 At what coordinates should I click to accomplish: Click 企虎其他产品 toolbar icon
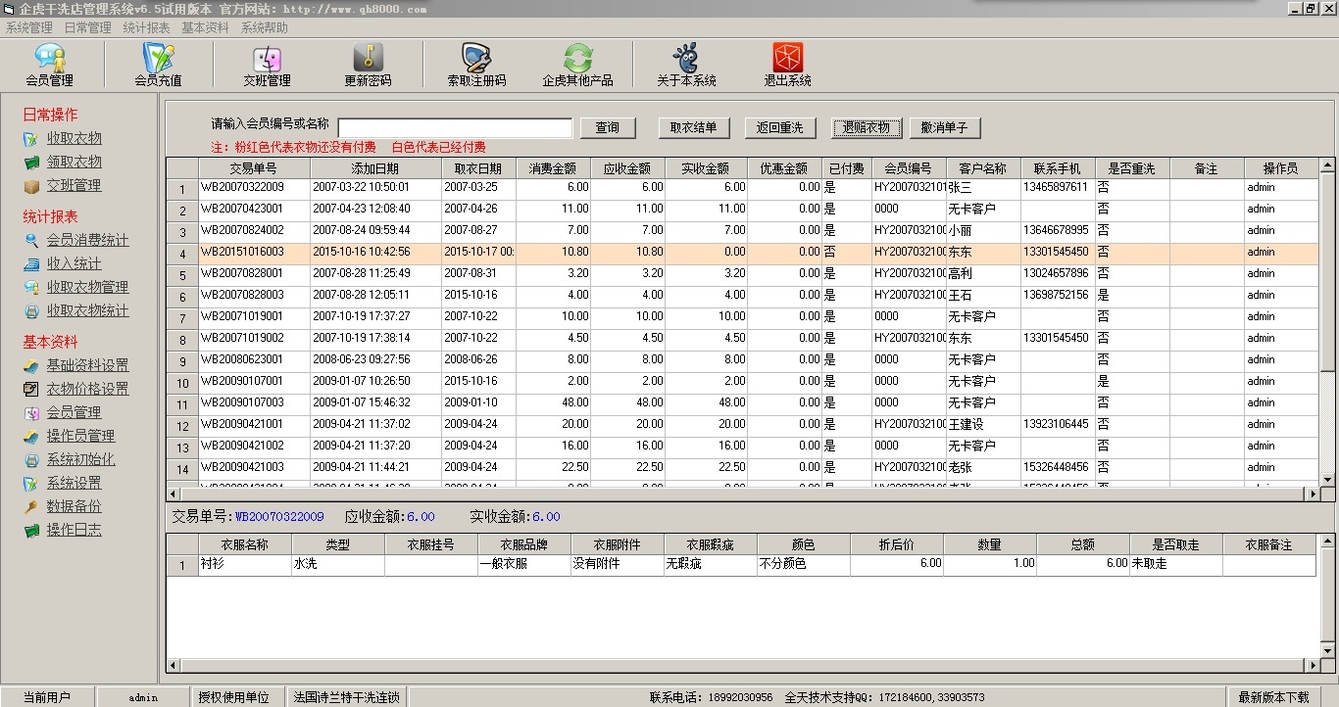pyautogui.click(x=577, y=65)
